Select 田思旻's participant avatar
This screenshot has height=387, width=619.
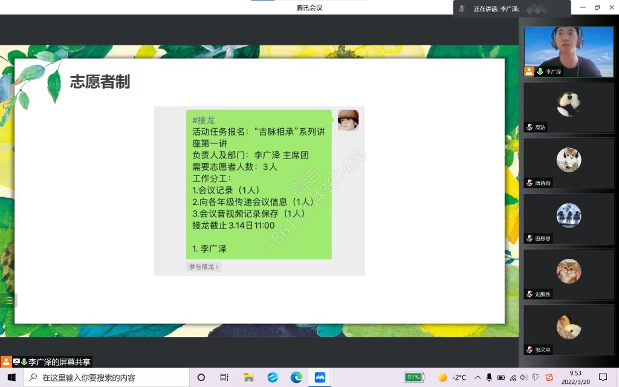click(568, 215)
